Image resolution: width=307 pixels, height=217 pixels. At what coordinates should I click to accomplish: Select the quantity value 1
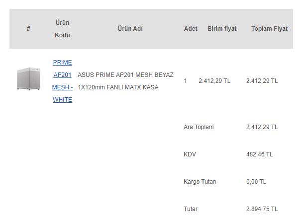click(185, 81)
